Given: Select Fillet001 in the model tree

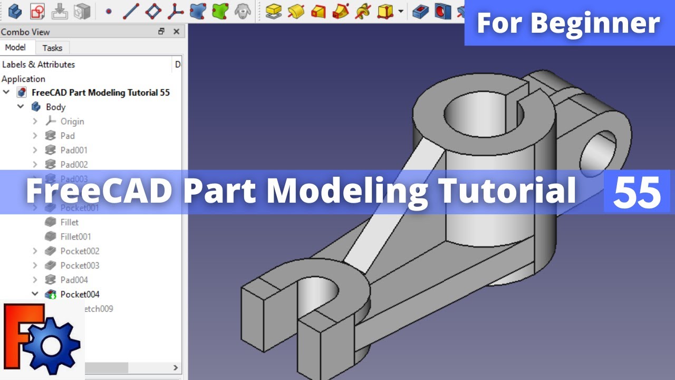Looking at the screenshot, I should click(x=76, y=236).
